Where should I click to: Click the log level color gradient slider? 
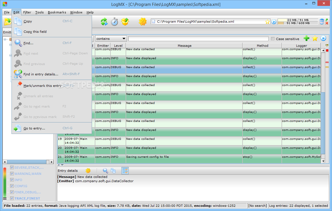click(x=5, y=183)
